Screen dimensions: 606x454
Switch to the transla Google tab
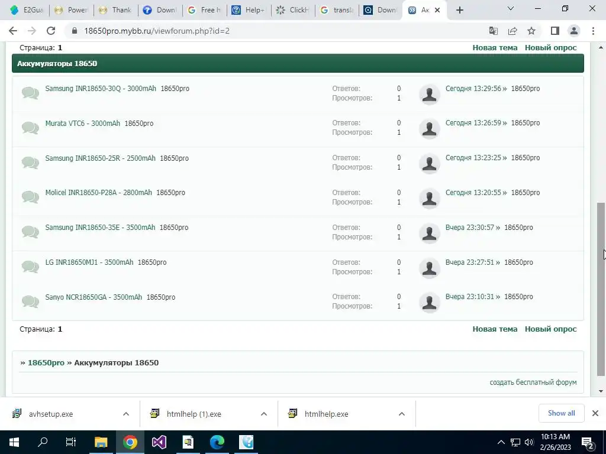[337, 10]
